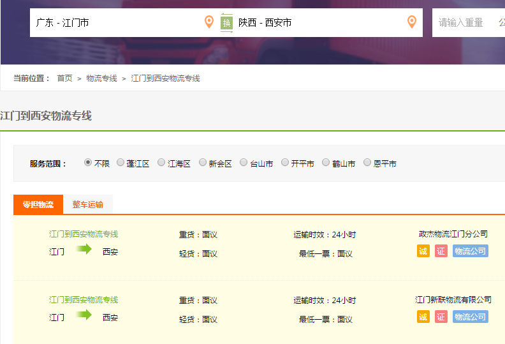Image resolution: width=505 pixels, height=344 pixels.
Task: Select the 新会区 radio button
Action: (203, 162)
